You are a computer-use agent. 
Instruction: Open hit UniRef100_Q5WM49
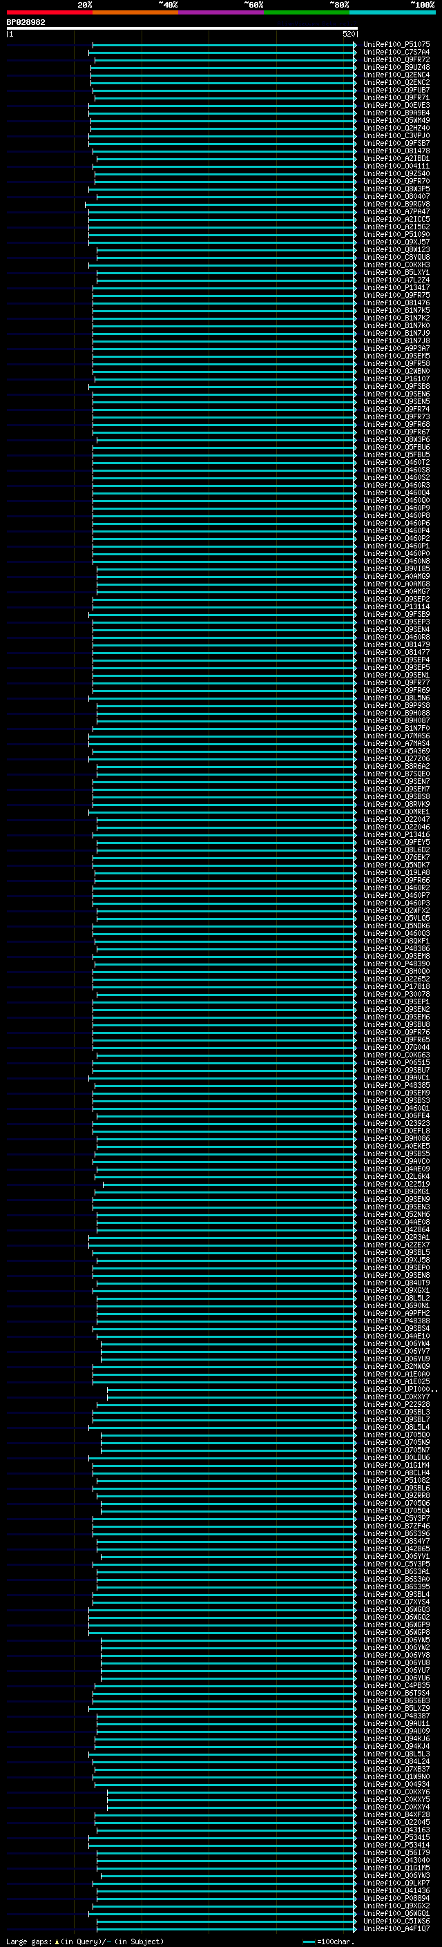point(396,120)
